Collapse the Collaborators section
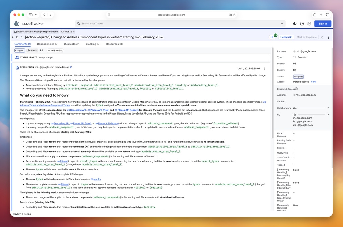The width and height of the screenshot is (343, 227). click(328, 108)
